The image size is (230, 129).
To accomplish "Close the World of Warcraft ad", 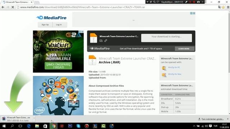I will pyautogui.click(x=82, y=32).
